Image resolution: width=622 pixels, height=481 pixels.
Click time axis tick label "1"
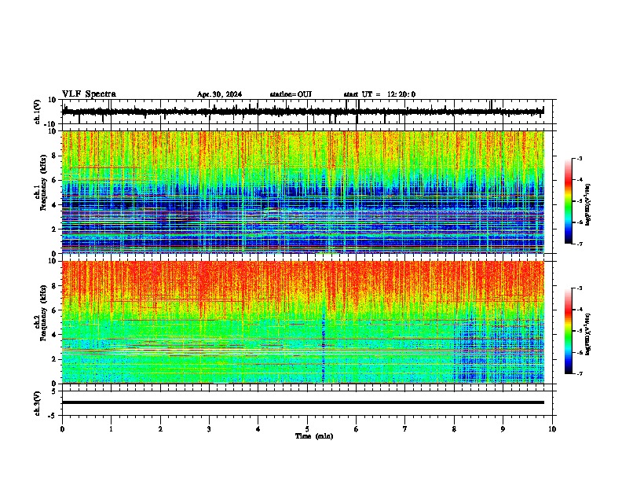111,429
